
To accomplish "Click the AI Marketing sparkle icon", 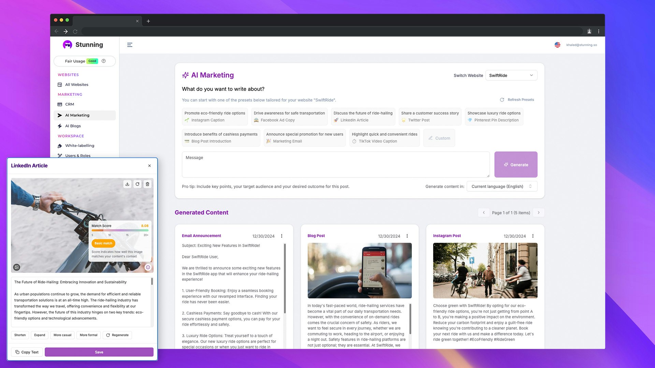I will pyautogui.click(x=185, y=75).
